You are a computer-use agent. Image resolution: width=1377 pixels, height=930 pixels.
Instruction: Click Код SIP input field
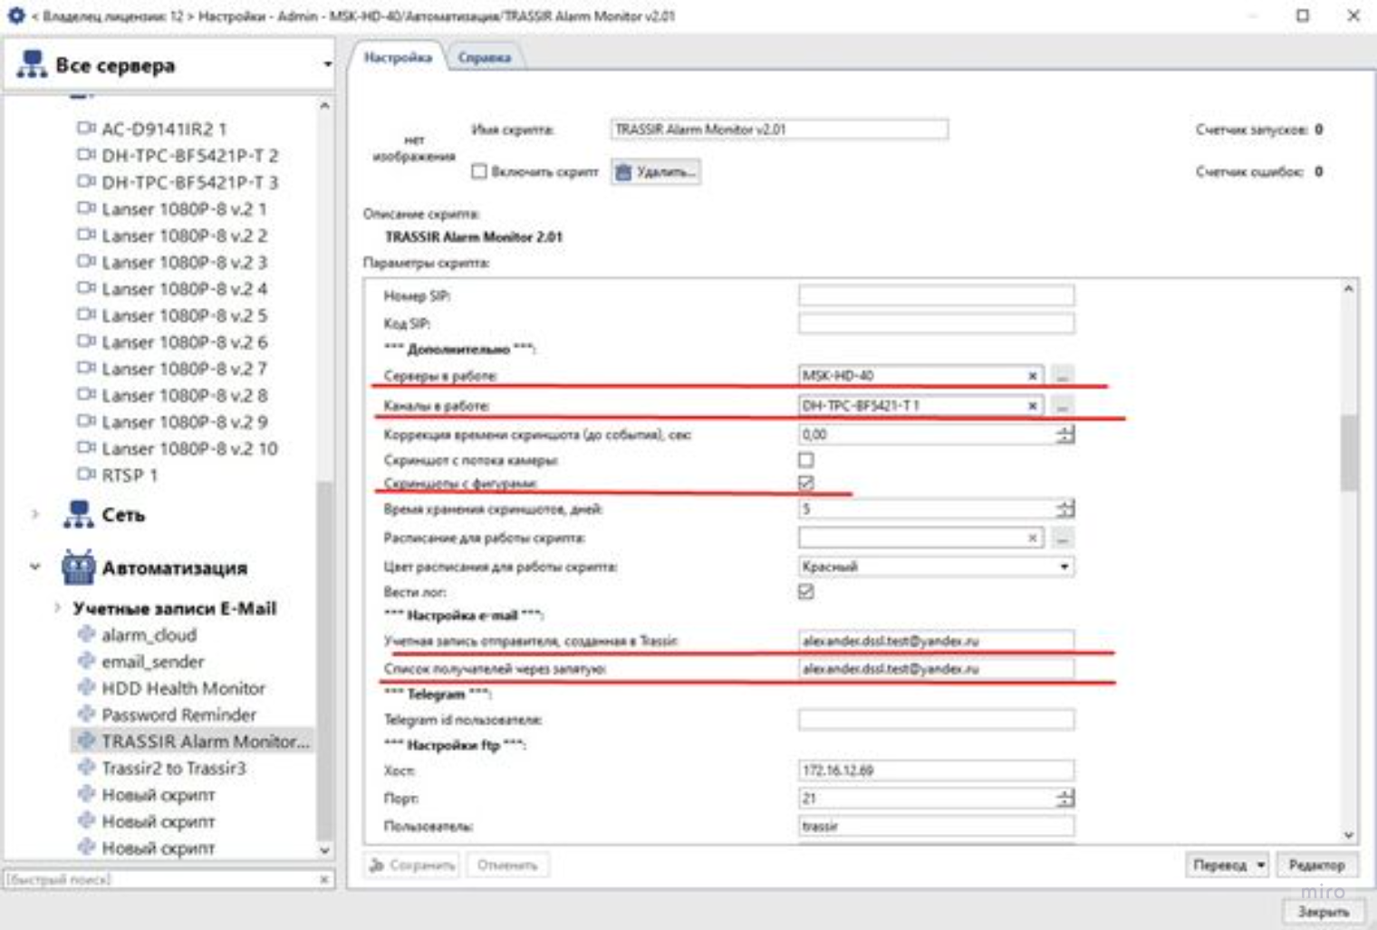[936, 322]
